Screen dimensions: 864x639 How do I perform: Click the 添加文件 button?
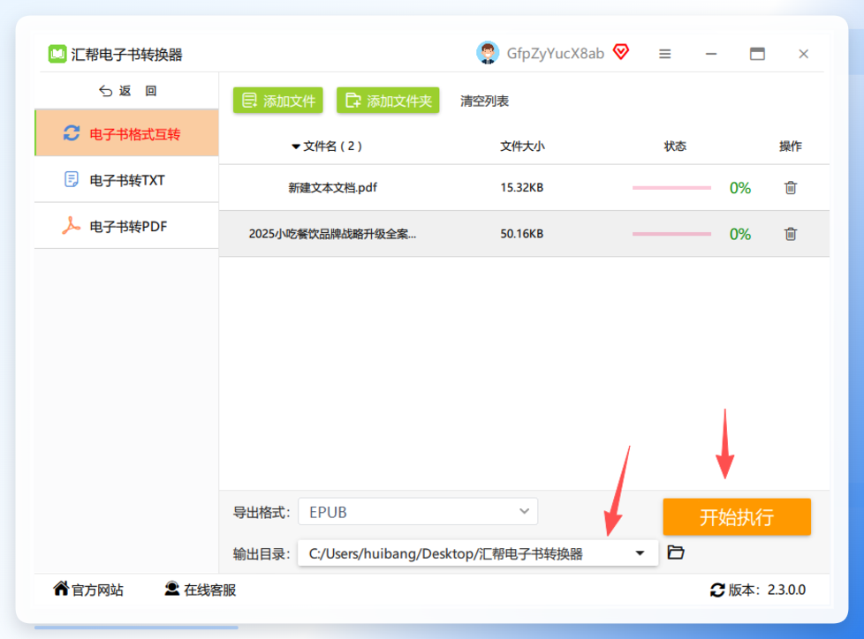(278, 101)
